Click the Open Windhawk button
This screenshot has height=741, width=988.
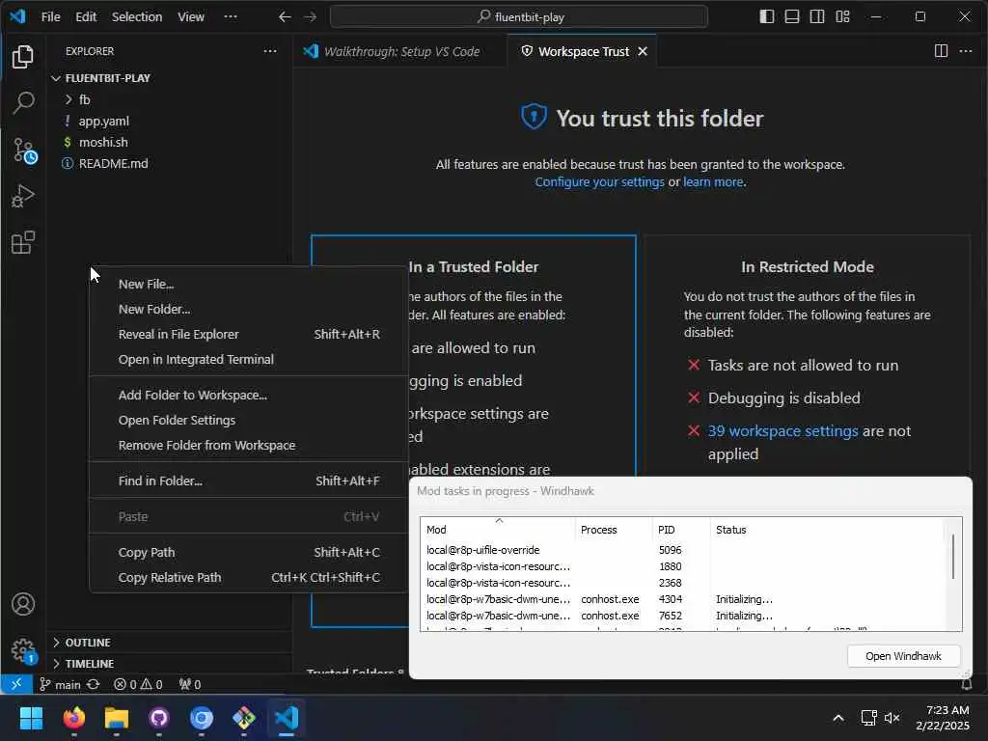pyautogui.click(x=903, y=656)
